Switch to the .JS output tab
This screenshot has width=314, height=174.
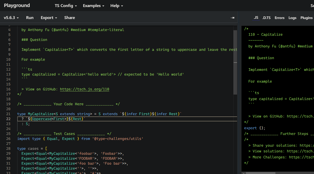point(256,18)
